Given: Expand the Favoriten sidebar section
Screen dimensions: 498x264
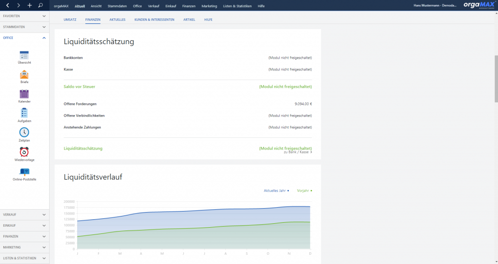Looking at the screenshot, I should [24, 16].
